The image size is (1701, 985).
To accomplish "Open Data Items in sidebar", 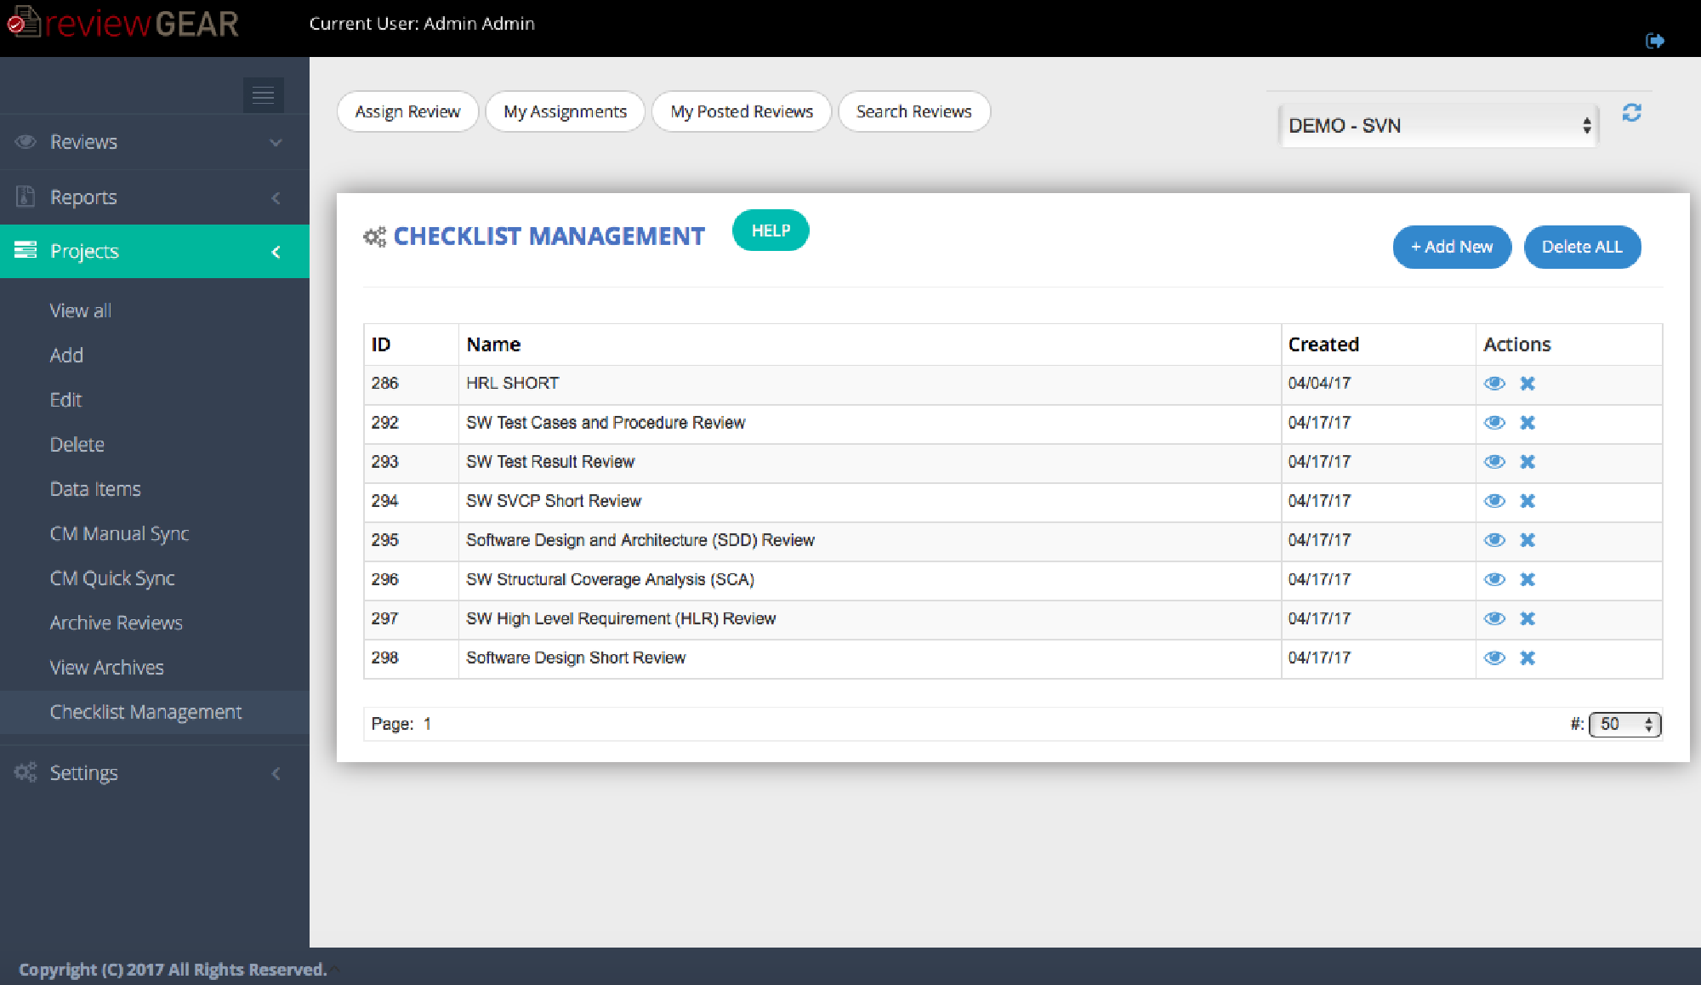I will click(x=95, y=489).
